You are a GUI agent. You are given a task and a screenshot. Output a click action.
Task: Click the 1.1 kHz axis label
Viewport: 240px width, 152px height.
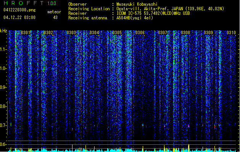coord(3,49)
